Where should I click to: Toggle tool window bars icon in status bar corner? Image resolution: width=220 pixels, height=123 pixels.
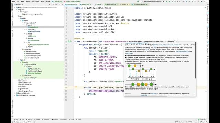(x=12, y=122)
